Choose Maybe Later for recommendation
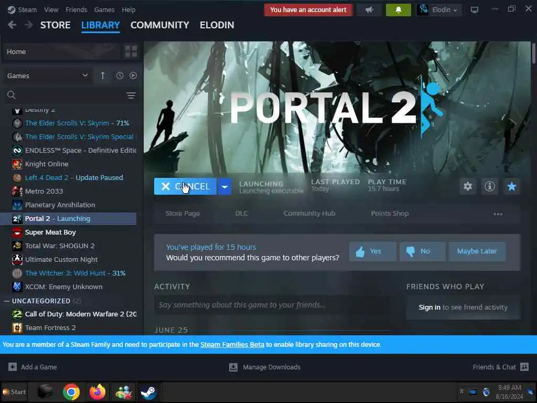Viewport: 537px width, 403px height. coord(477,251)
